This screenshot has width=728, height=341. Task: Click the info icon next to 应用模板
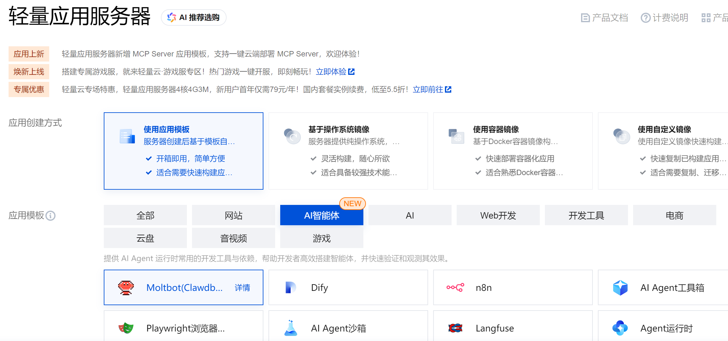(50, 216)
